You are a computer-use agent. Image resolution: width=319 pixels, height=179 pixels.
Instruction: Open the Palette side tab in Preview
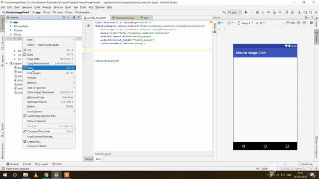click(214, 28)
